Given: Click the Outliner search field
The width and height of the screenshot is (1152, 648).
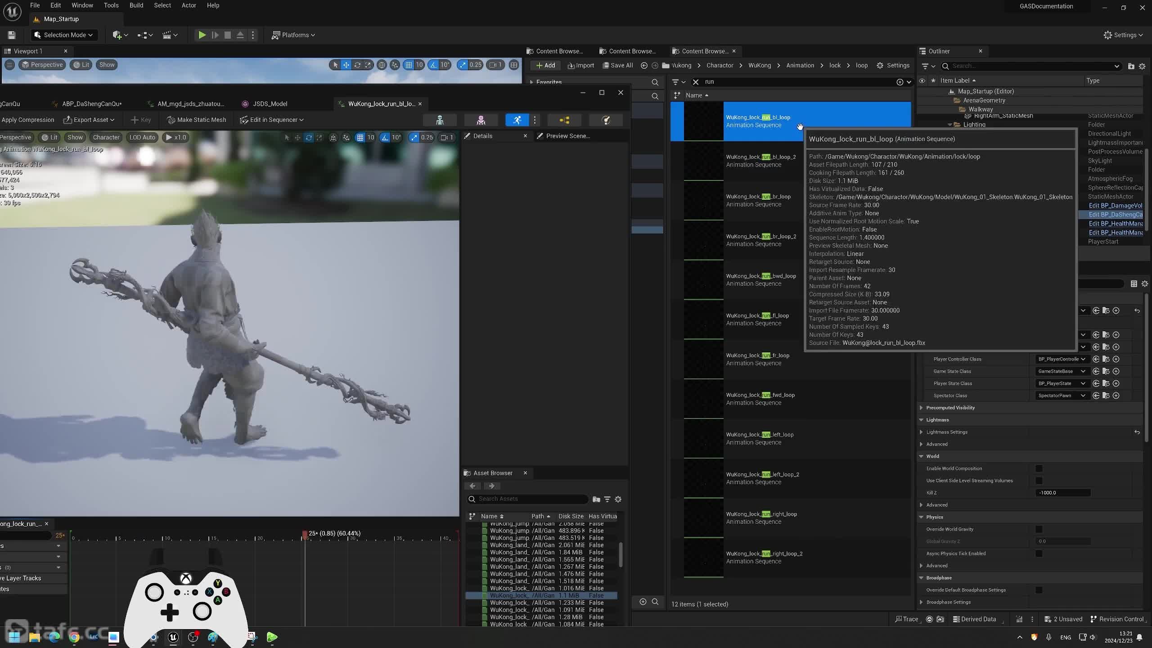Looking at the screenshot, I should 1030,66.
